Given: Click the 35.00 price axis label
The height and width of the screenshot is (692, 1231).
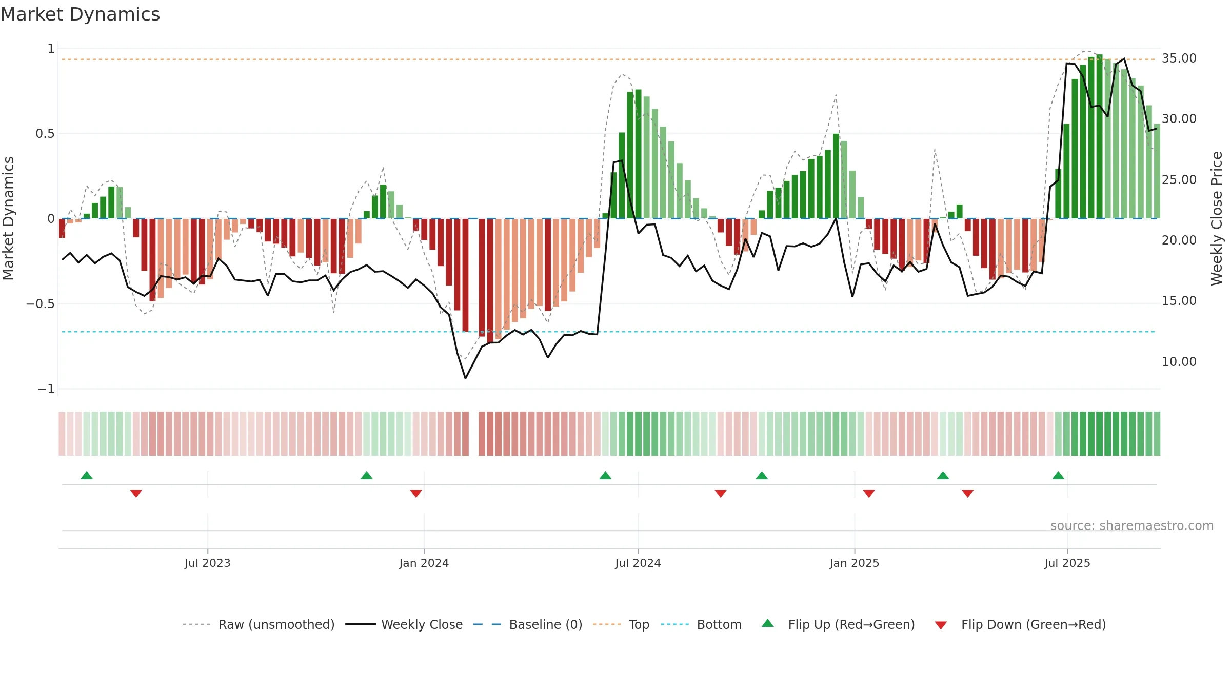Looking at the screenshot, I should [1179, 58].
